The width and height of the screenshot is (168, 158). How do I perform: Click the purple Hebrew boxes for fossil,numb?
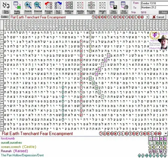(157, 139)
